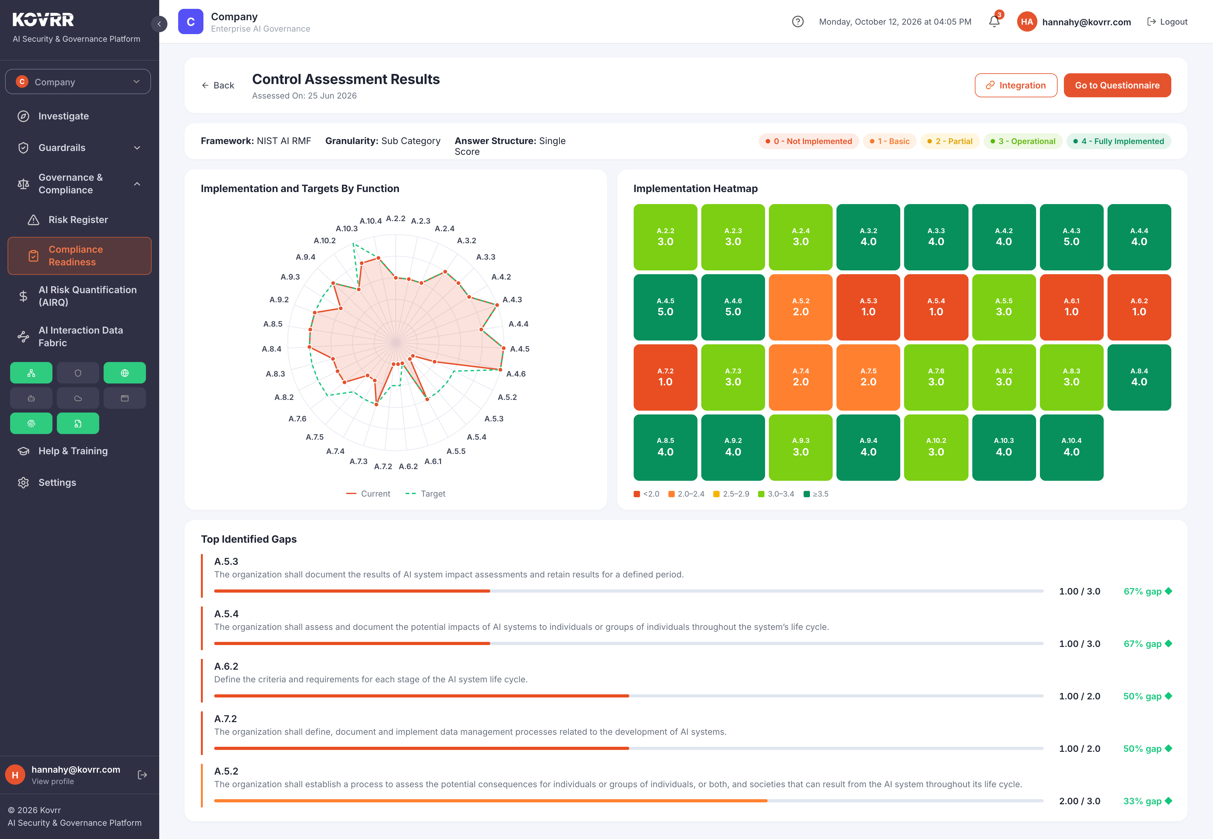
Task: Toggle the '0 - Not Implemented' score chip
Action: coord(808,141)
